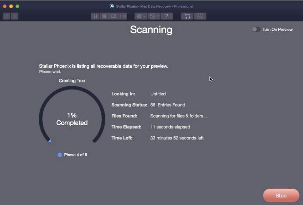This screenshot has height=205, width=303.
Task: Click the '1% Completed' progress text
Action: pos(72,119)
